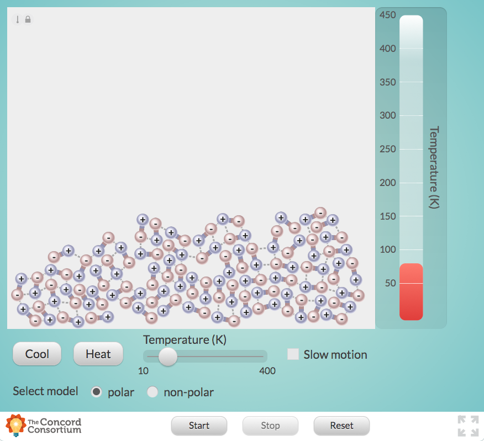The image size is (484, 441).
Task: Reset the simulation
Action: coord(341,426)
